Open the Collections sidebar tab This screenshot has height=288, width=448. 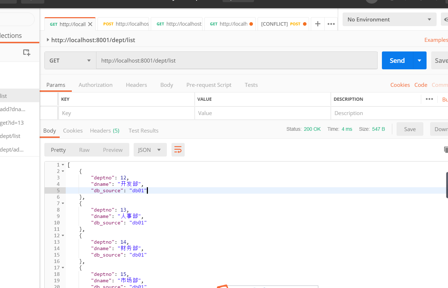point(11,35)
